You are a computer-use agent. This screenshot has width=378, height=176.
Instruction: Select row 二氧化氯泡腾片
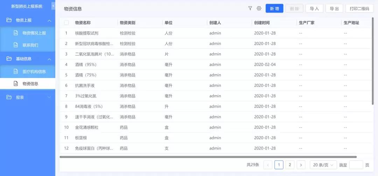pos(215,54)
